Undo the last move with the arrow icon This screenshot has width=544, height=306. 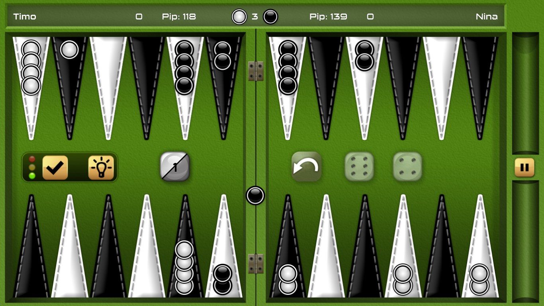pyautogui.click(x=306, y=167)
